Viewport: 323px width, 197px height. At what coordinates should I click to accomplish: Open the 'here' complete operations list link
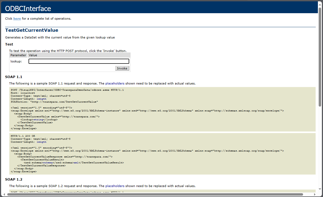[17, 19]
